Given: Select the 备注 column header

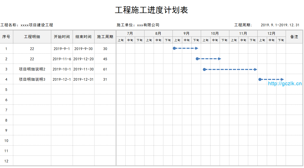Looking at the screenshot, I should [294, 37].
